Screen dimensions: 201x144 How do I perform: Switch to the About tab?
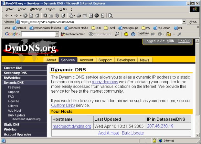tap(51, 60)
